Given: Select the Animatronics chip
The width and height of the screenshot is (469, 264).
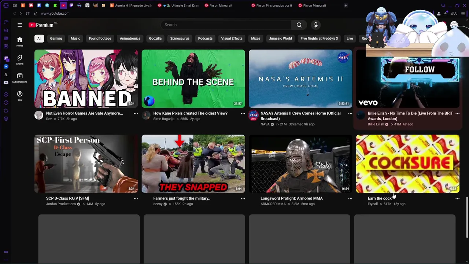Looking at the screenshot, I should [x=130, y=38].
